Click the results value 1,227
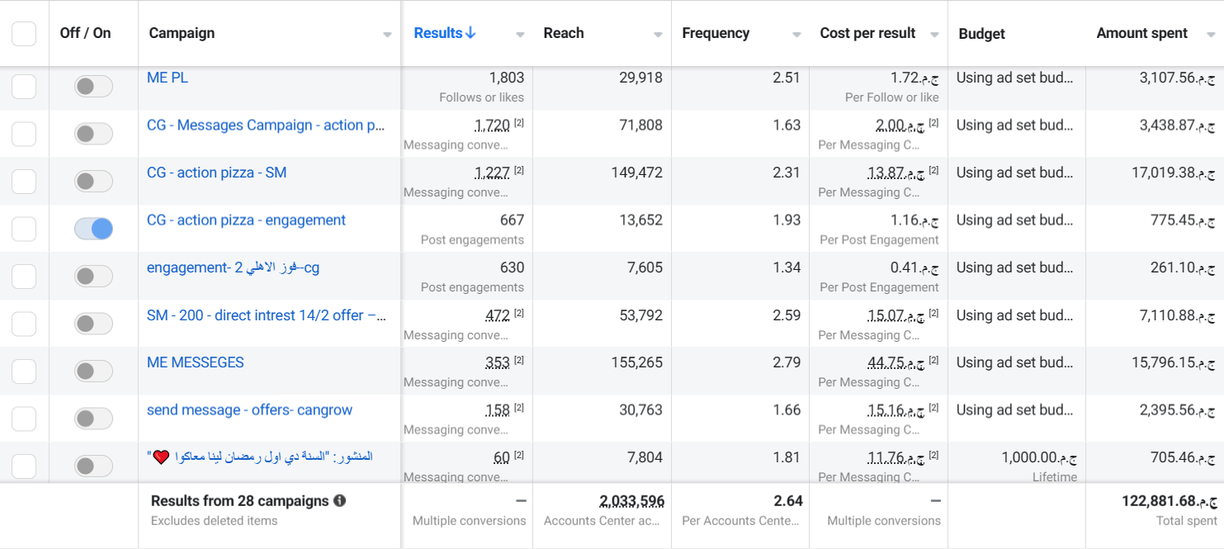1224x549 pixels. (x=492, y=173)
